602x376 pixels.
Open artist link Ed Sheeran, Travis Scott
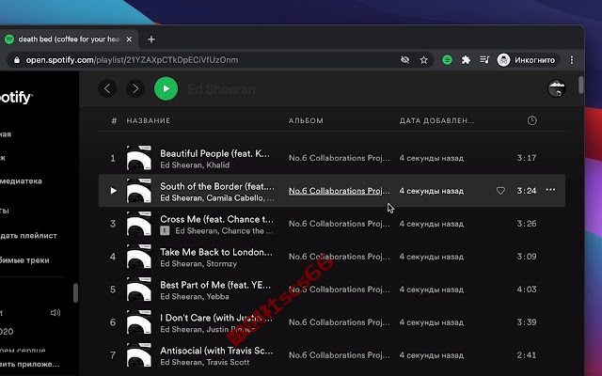pyautogui.click(x=205, y=362)
